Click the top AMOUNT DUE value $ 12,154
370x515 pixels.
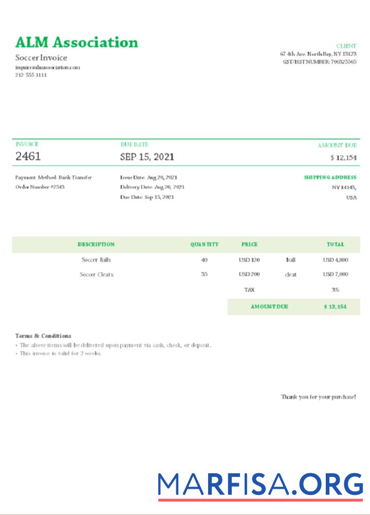click(x=343, y=158)
